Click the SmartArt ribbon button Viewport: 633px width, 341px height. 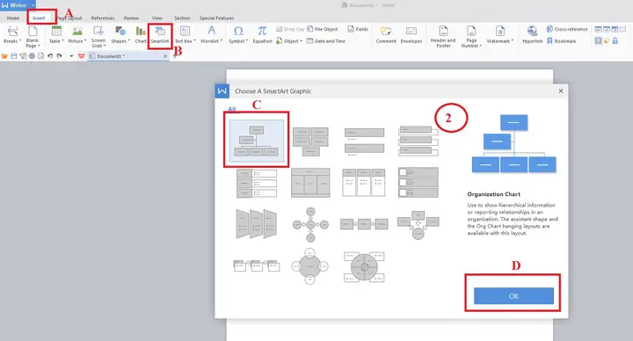pyautogui.click(x=160, y=35)
